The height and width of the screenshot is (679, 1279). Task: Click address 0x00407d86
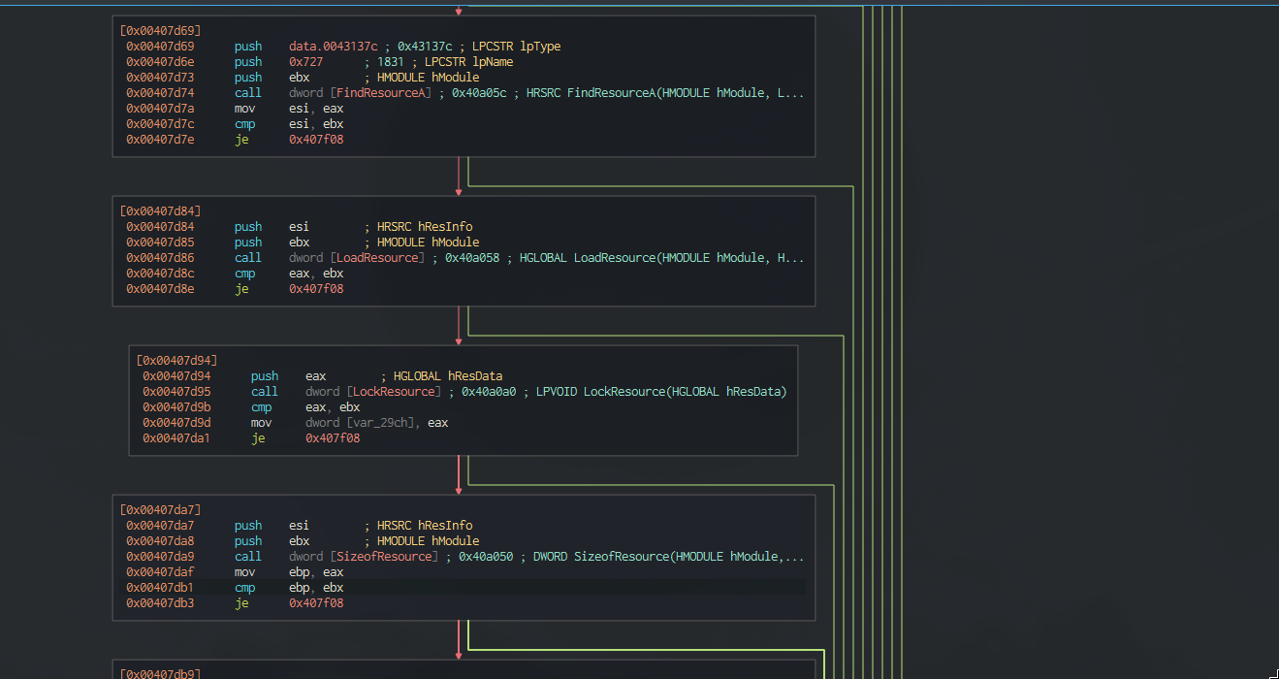[160, 258]
